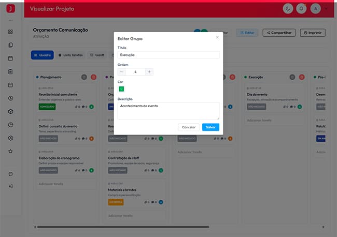Image resolution: width=337 pixels, height=237 pixels.
Task: Open the cube icon in sidebar
Action: click(x=10, y=112)
